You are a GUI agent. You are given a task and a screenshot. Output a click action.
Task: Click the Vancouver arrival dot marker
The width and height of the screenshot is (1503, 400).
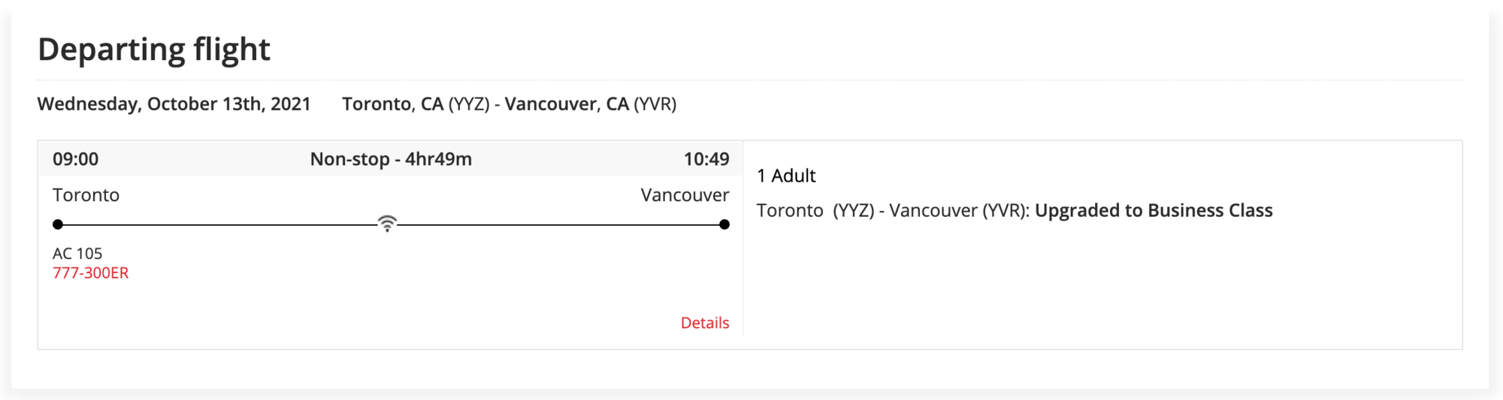tap(724, 224)
